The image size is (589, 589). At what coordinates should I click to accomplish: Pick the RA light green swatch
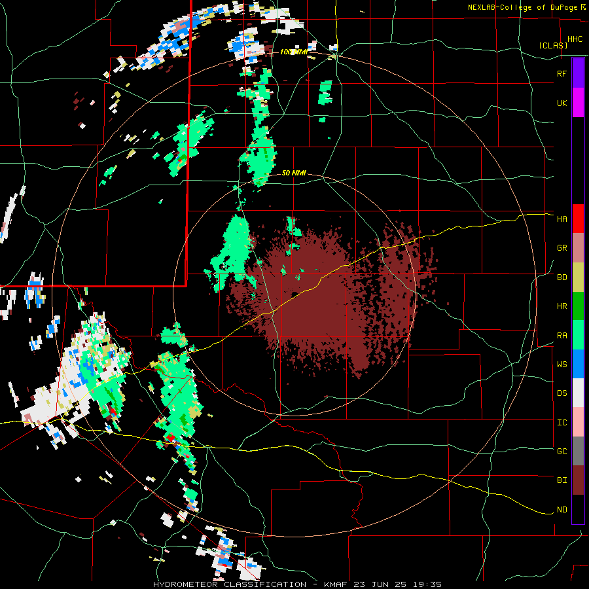coord(578,335)
